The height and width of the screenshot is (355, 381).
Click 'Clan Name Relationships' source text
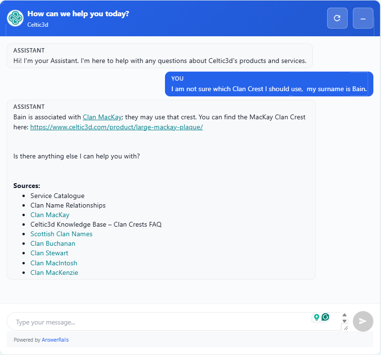tap(68, 205)
